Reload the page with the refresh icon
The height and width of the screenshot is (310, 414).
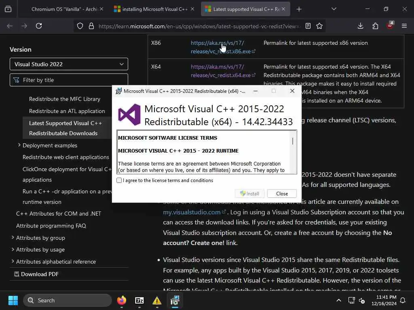(39, 26)
